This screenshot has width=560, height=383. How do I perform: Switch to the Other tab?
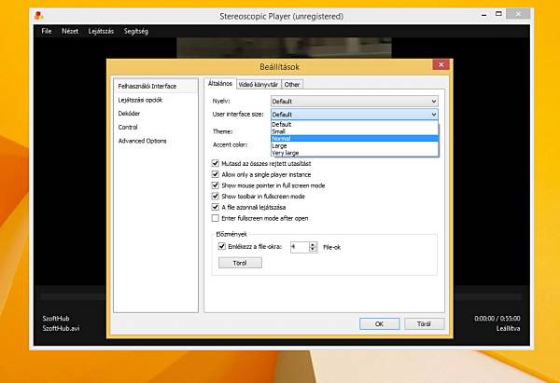tap(292, 85)
